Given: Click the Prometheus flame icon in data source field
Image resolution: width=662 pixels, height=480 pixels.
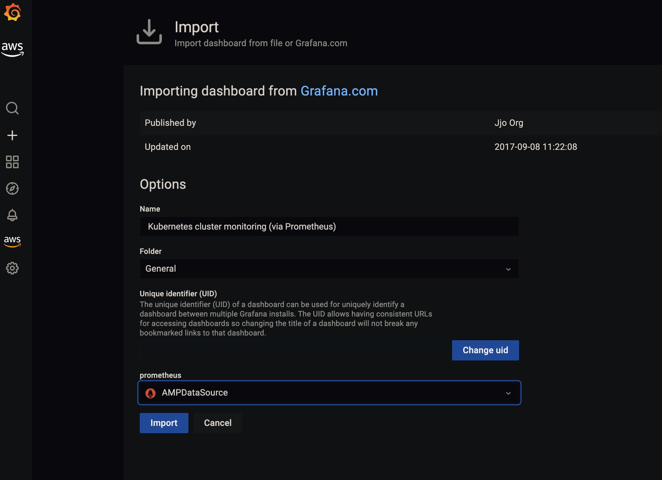Looking at the screenshot, I should pos(150,393).
